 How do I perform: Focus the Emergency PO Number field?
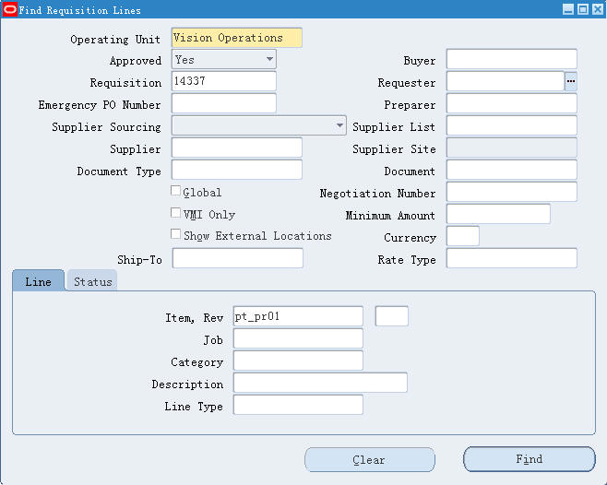pos(224,103)
